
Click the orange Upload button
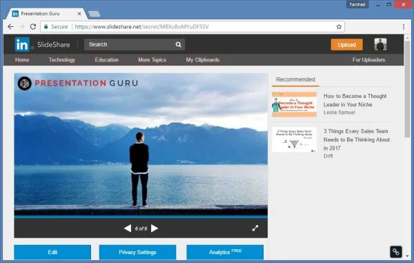tap(346, 45)
